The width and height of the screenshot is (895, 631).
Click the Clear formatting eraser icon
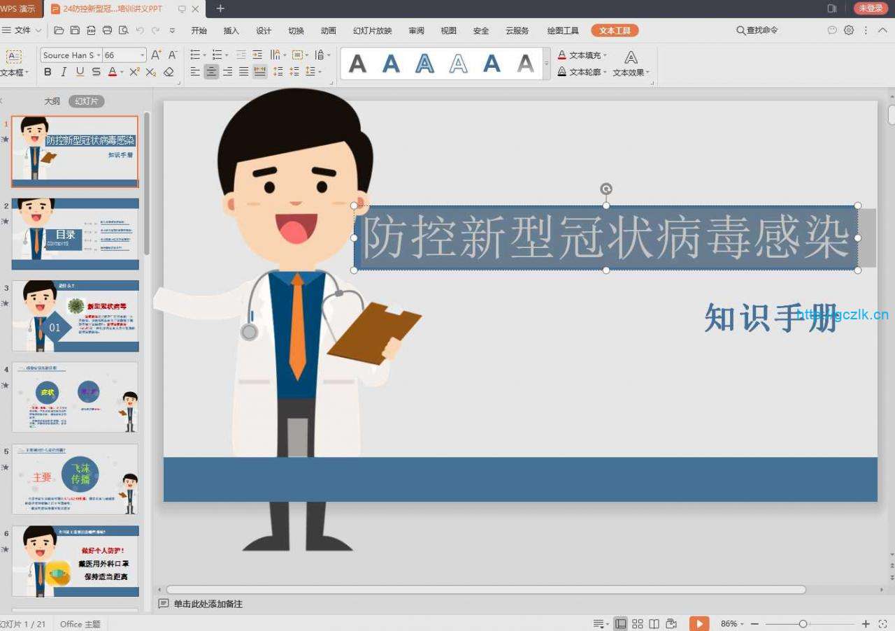169,72
